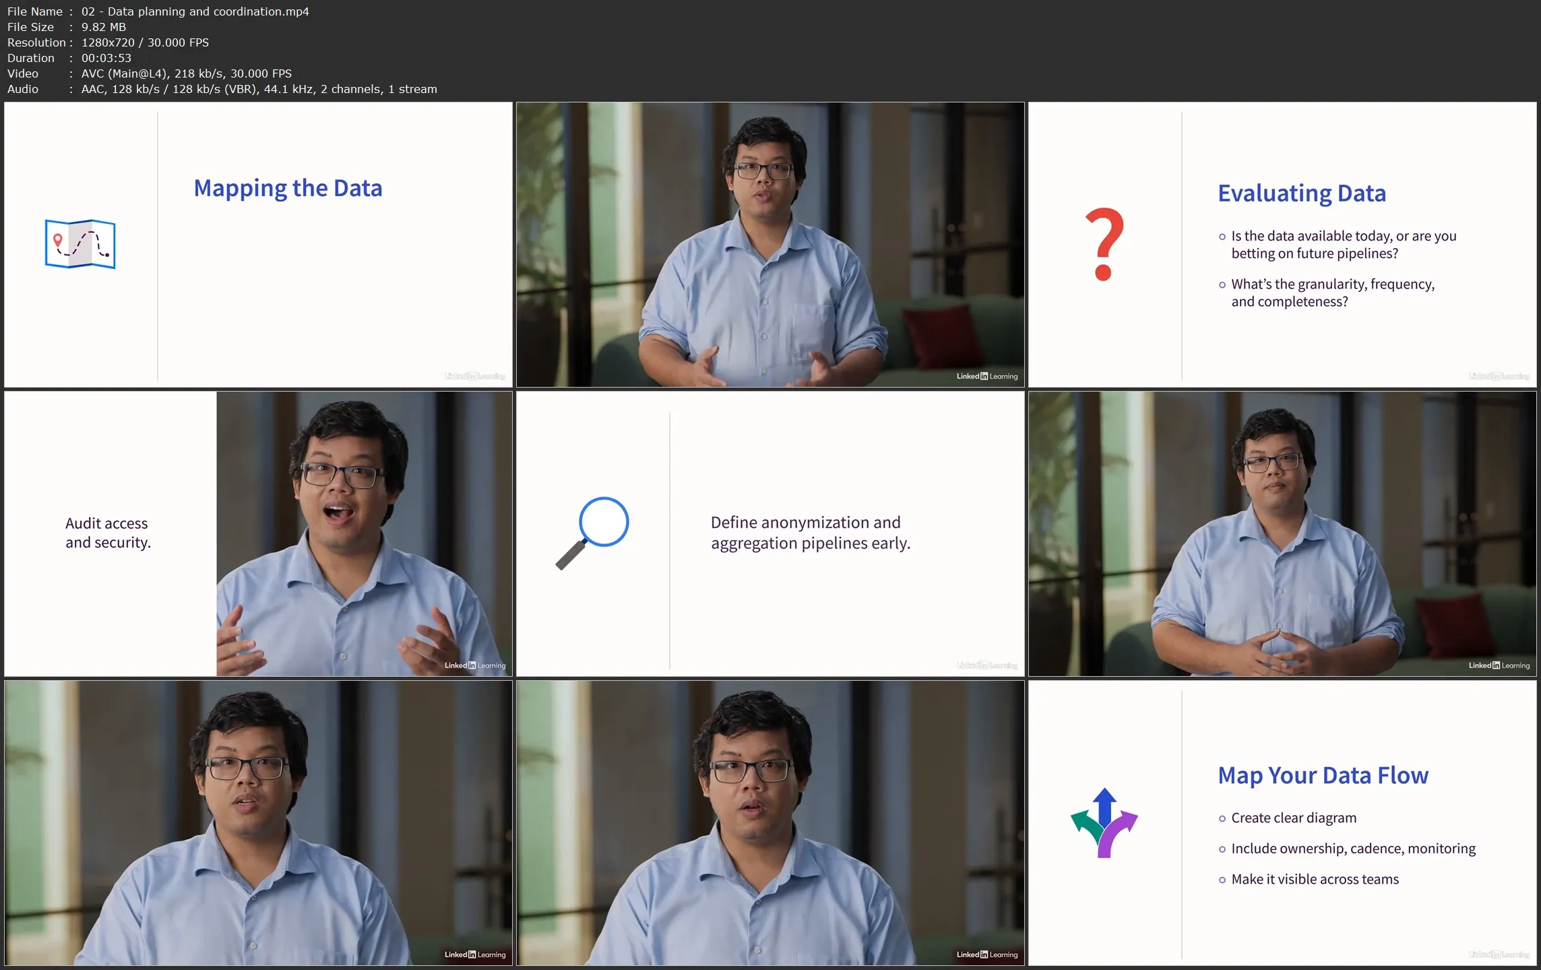Open thumbnail of presenter with hands clasped

click(1282, 534)
